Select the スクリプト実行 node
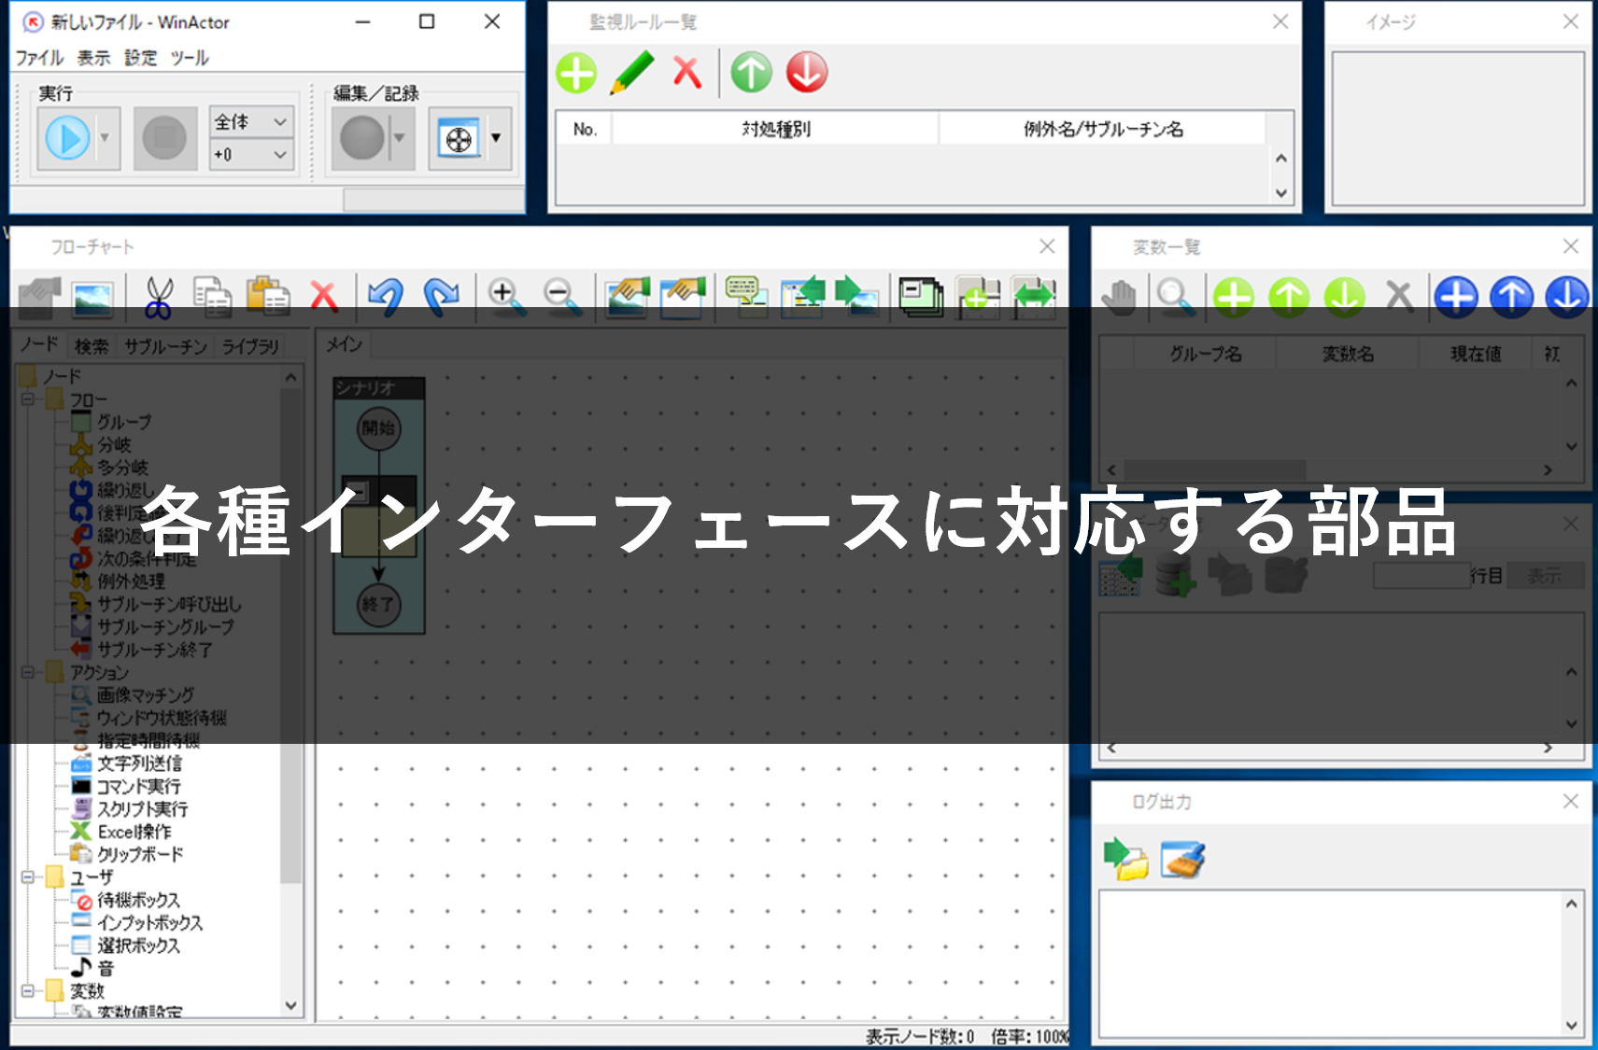The image size is (1598, 1050). click(x=142, y=809)
